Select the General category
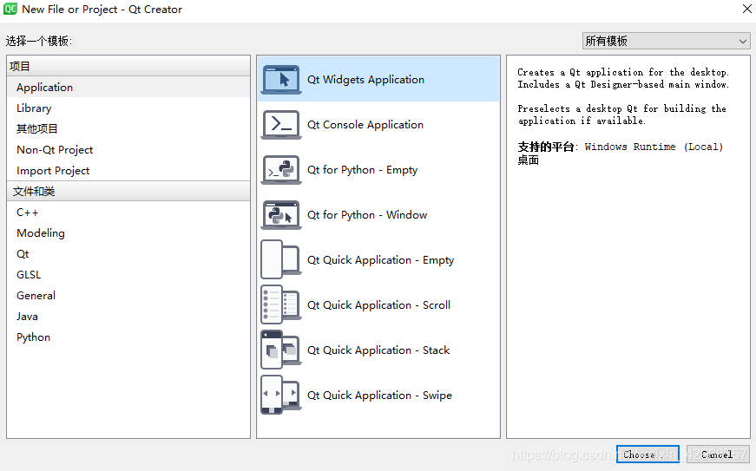Image resolution: width=756 pixels, height=471 pixels. 128,296
